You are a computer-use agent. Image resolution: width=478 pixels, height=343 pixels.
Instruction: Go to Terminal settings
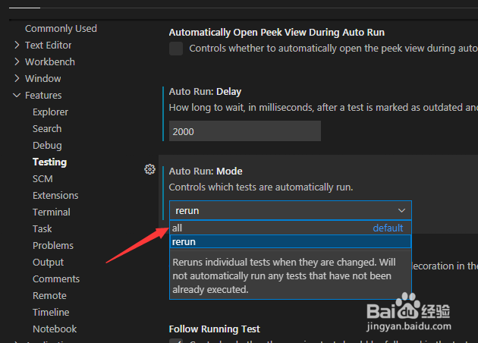(52, 212)
